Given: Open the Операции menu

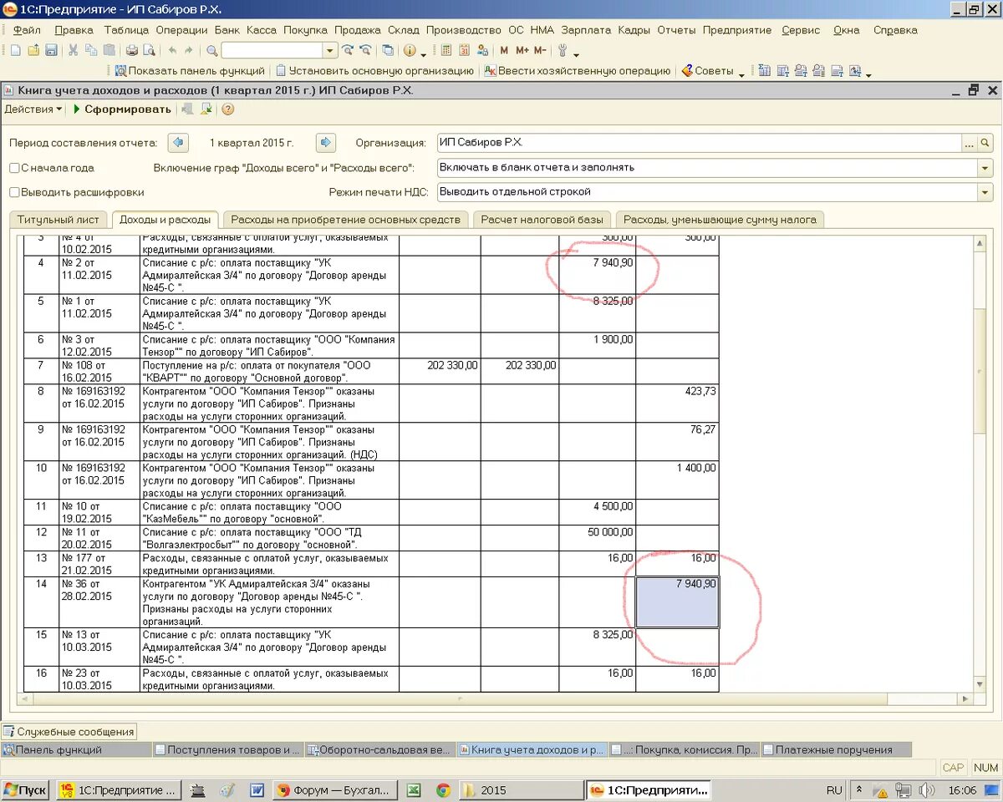Looking at the screenshot, I should coord(181,30).
